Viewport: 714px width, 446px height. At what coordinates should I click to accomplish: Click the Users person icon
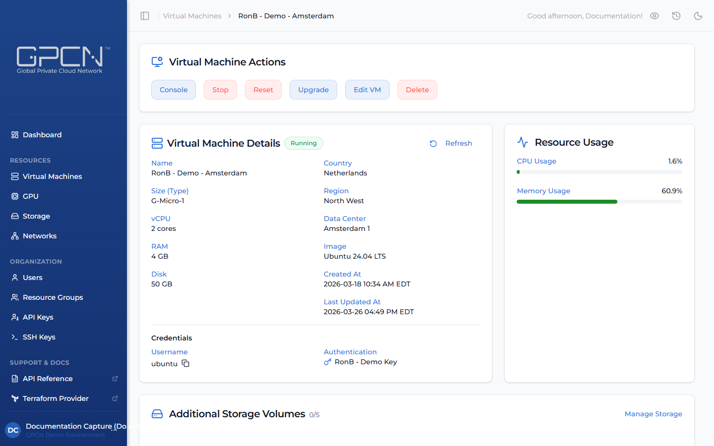point(15,278)
